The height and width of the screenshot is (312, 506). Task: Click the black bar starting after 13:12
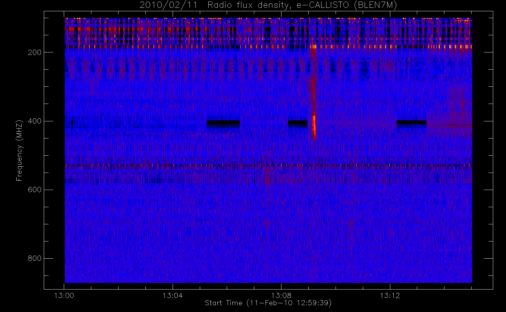412,122
